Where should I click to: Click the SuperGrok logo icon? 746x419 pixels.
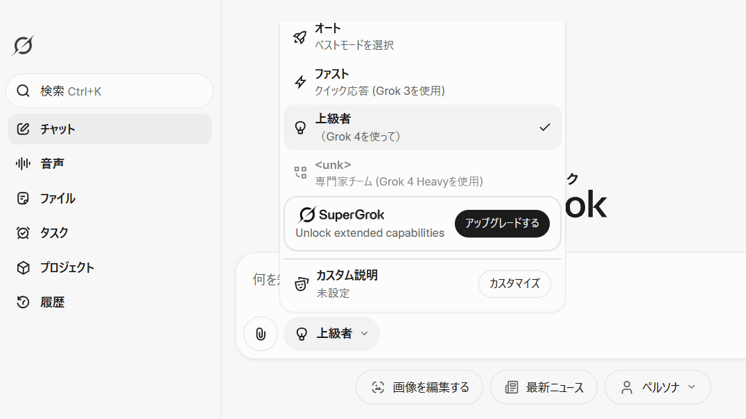coord(307,215)
